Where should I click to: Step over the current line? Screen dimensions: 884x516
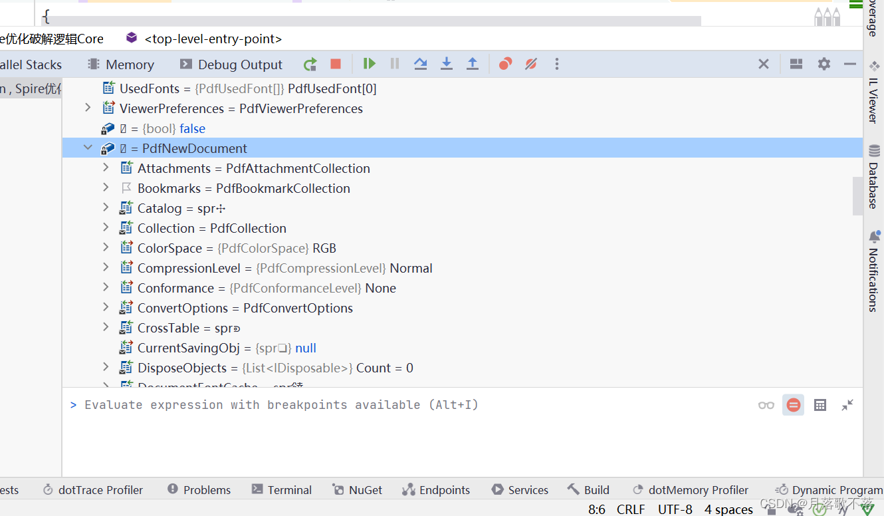pyautogui.click(x=420, y=64)
